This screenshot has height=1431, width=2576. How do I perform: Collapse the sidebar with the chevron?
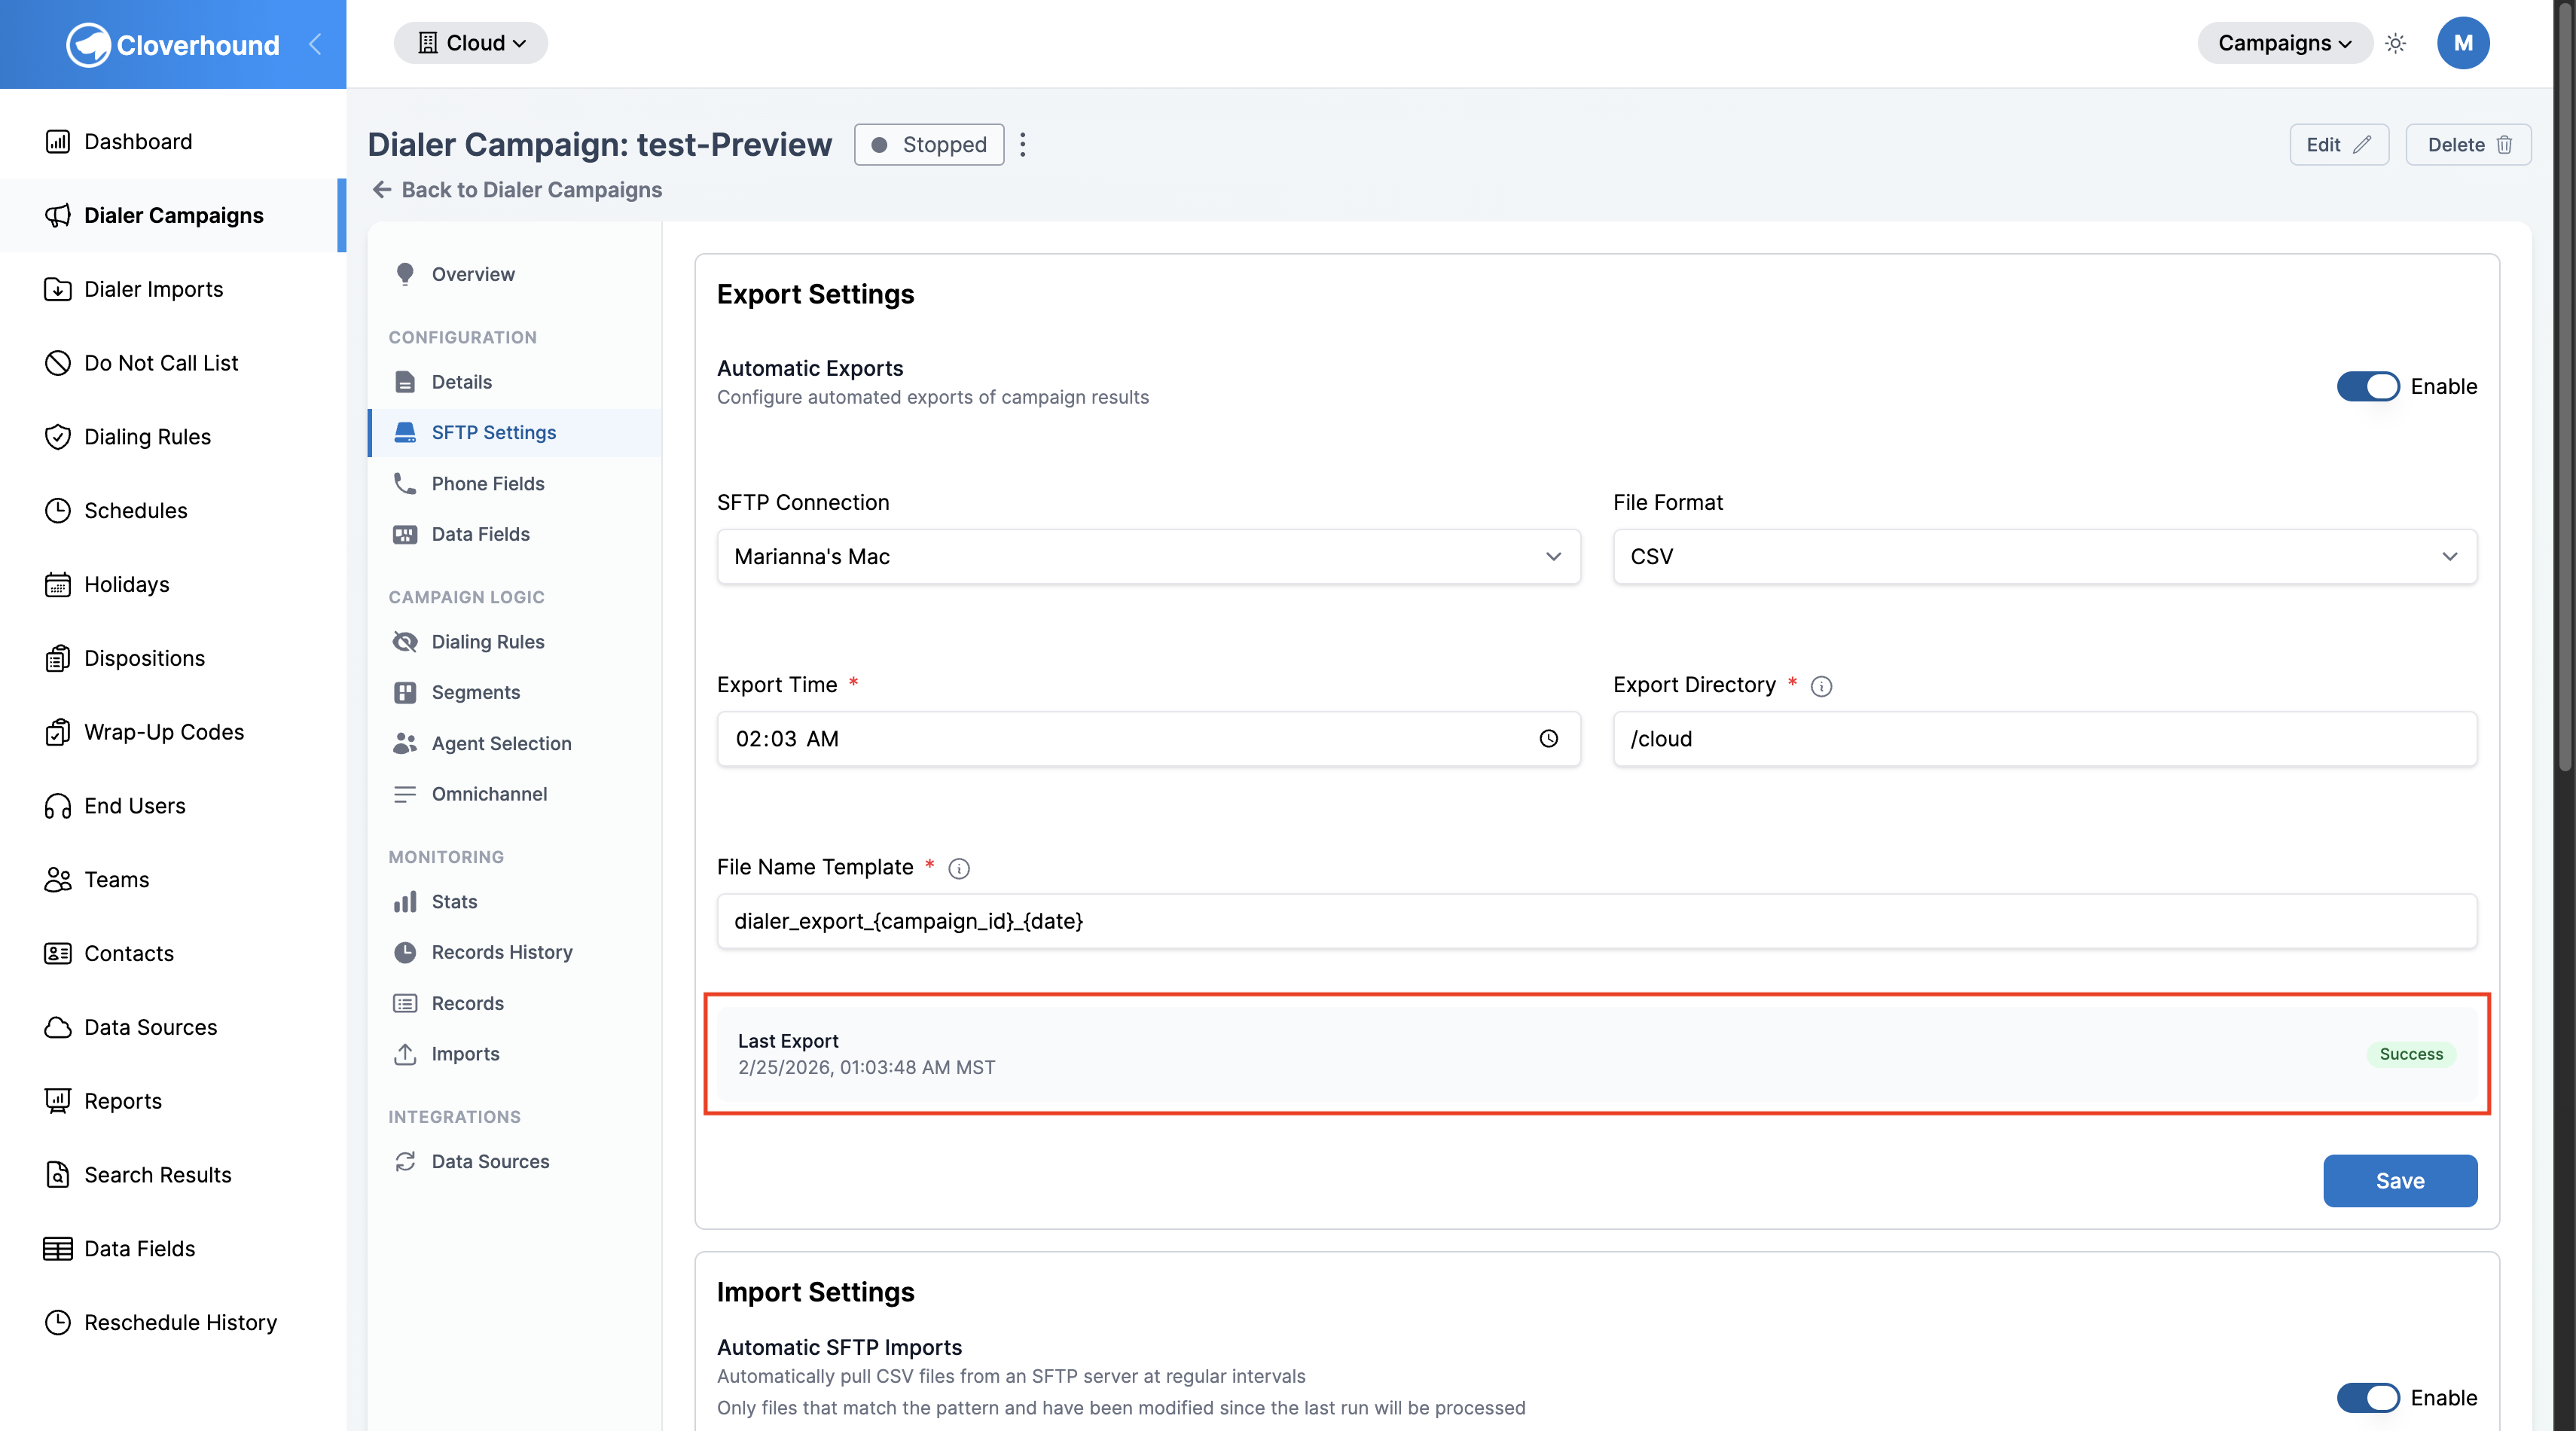coord(315,44)
